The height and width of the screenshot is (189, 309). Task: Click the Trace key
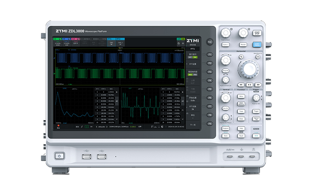coord(241,111)
